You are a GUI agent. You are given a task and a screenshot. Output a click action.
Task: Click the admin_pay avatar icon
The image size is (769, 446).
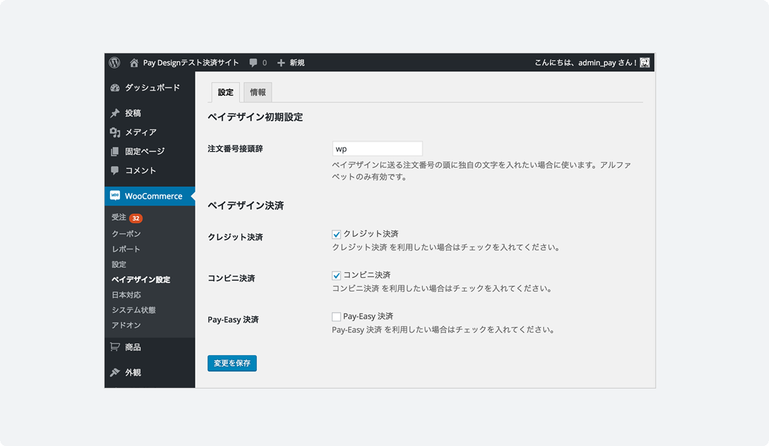(x=645, y=63)
